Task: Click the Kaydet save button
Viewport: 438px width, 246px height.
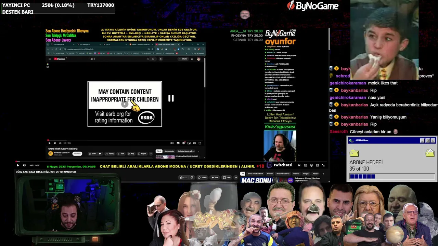Action: [x=142, y=154]
